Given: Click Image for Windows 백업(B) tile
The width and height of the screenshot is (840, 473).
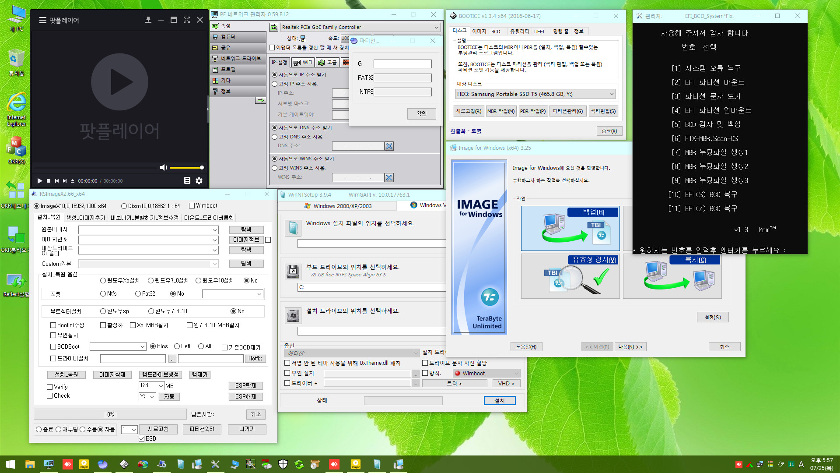Looking at the screenshot, I should coord(570,228).
